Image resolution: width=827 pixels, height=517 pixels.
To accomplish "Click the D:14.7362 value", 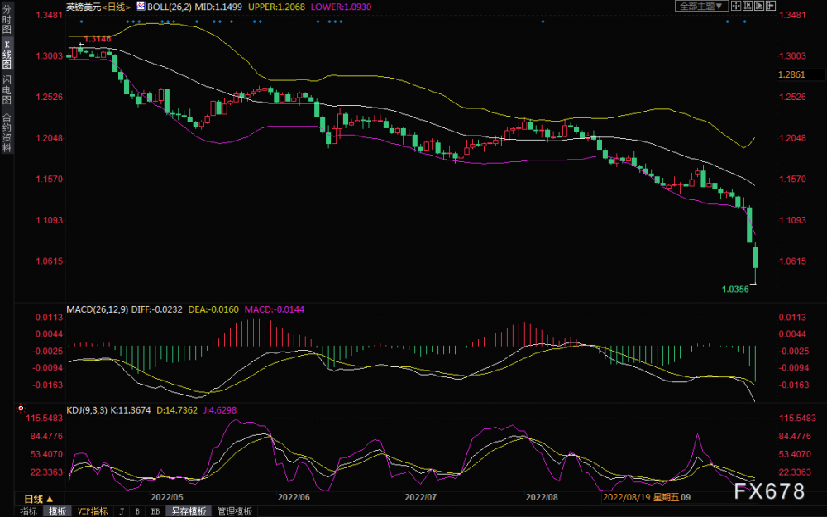I will (x=177, y=410).
